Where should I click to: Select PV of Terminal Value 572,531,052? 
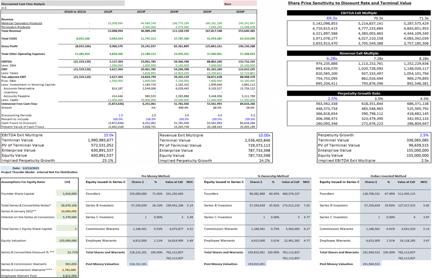[x=102, y=145]
